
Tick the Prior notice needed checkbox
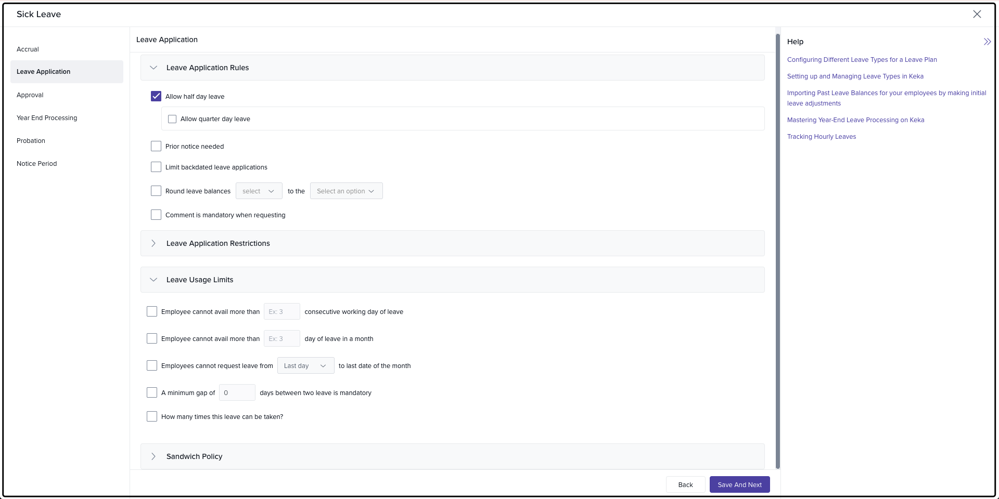coord(156,146)
